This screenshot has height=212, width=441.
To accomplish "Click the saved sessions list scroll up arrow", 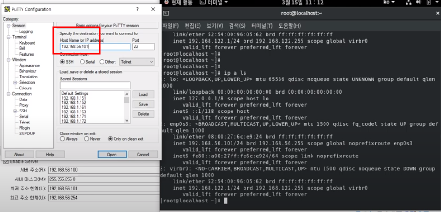I will pyautogui.click(x=127, y=94).
